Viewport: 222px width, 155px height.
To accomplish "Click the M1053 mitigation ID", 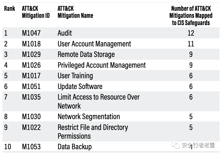I will 31,147.
